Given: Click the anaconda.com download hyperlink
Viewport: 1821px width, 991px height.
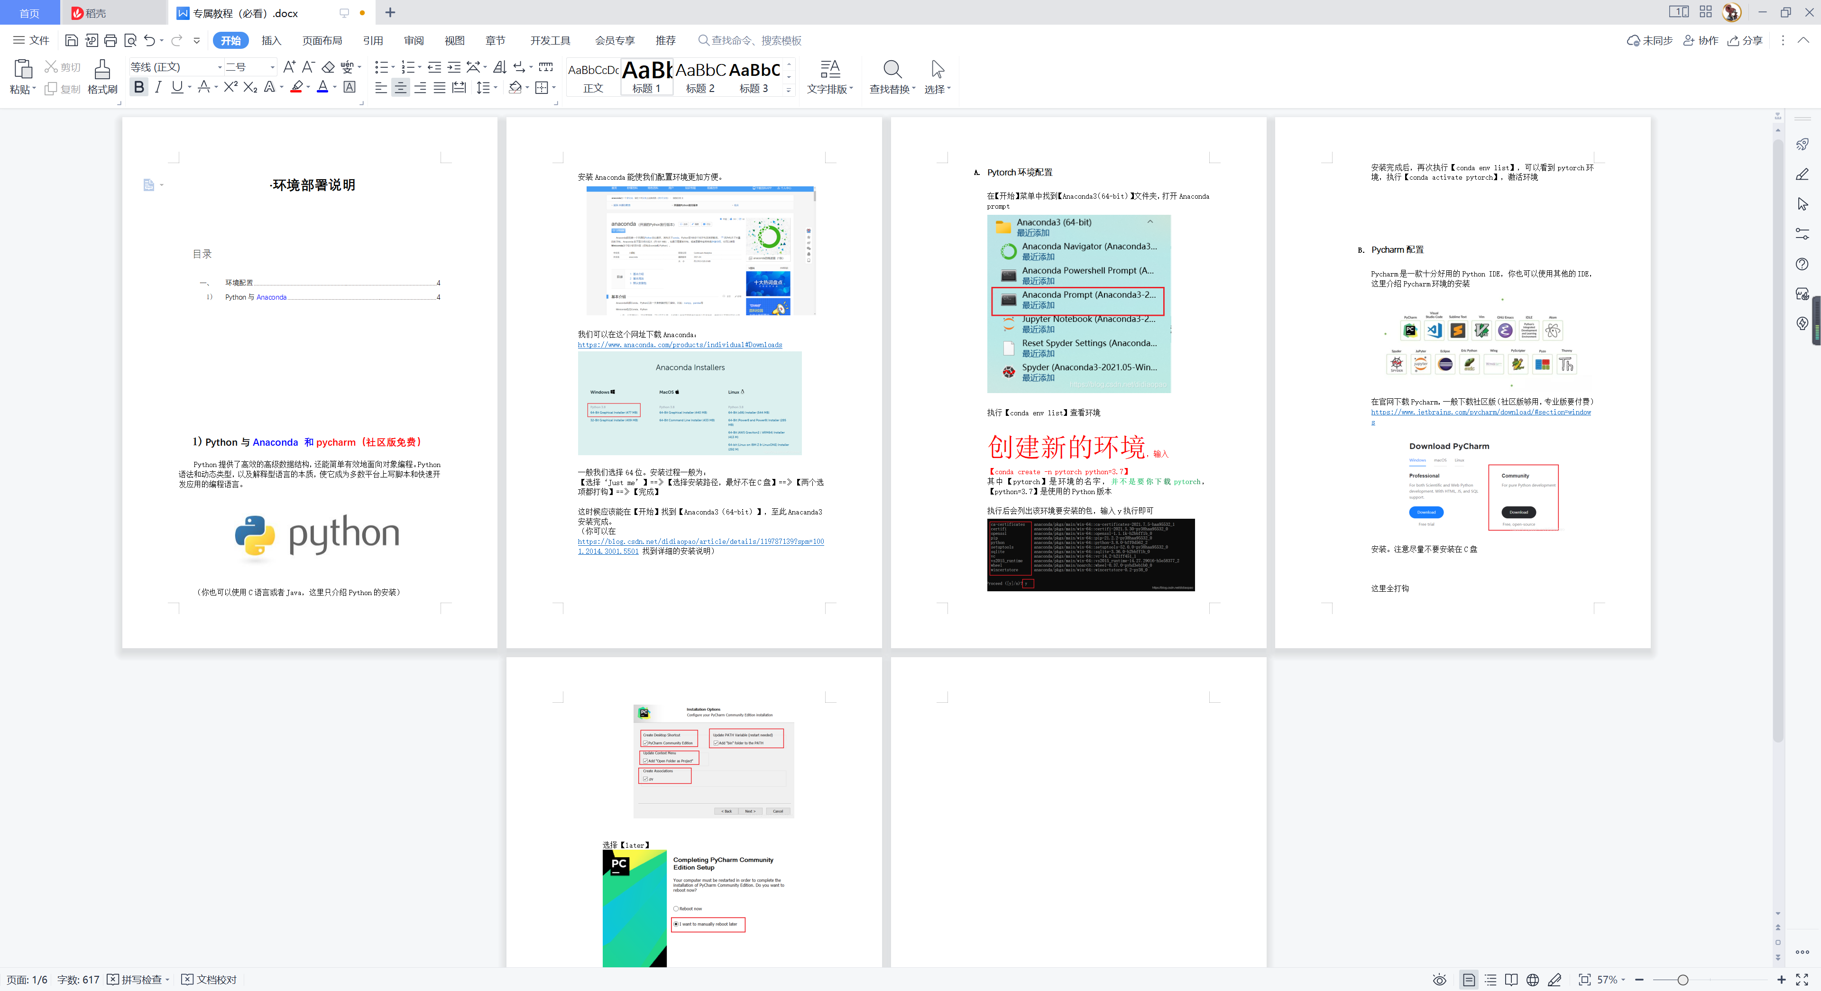Looking at the screenshot, I should 680,345.
